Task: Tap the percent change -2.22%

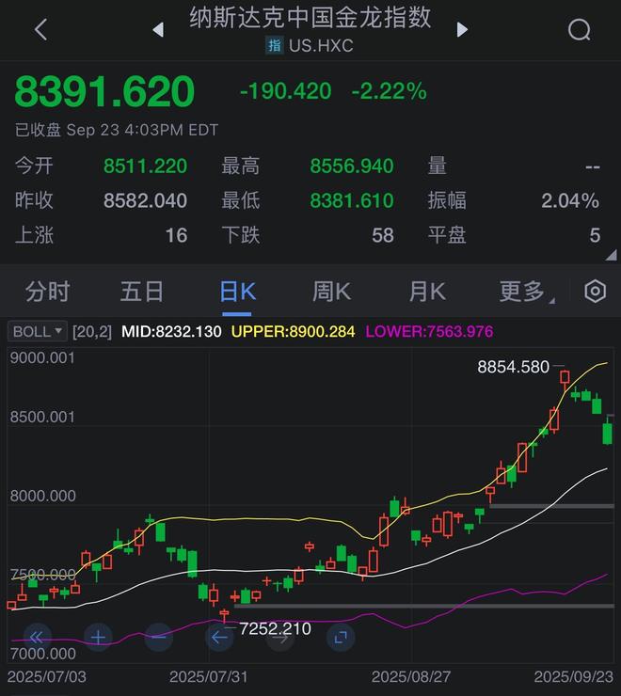Action: [390, 91]
